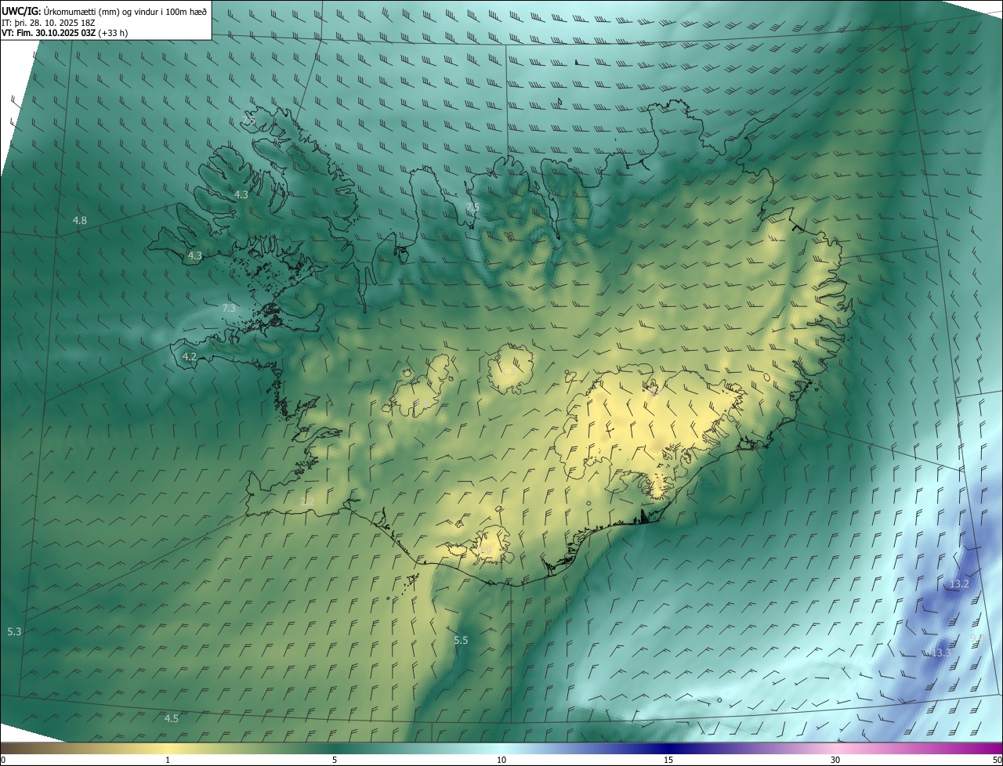Viewport: 1003px width, 766px height.
Task: Click the '15' tick on the color scale
Action: 668,760
